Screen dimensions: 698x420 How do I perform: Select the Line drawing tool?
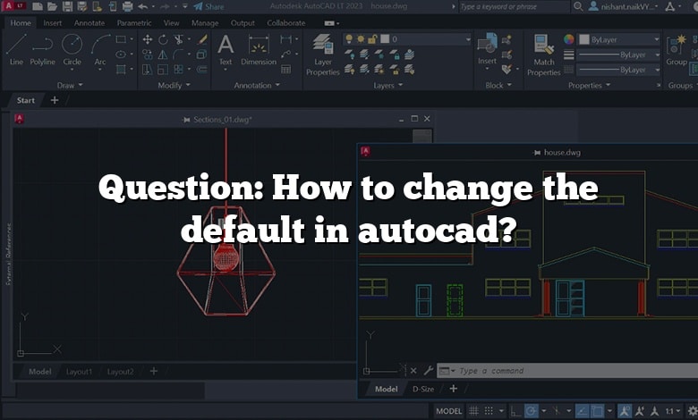[16, 50]
